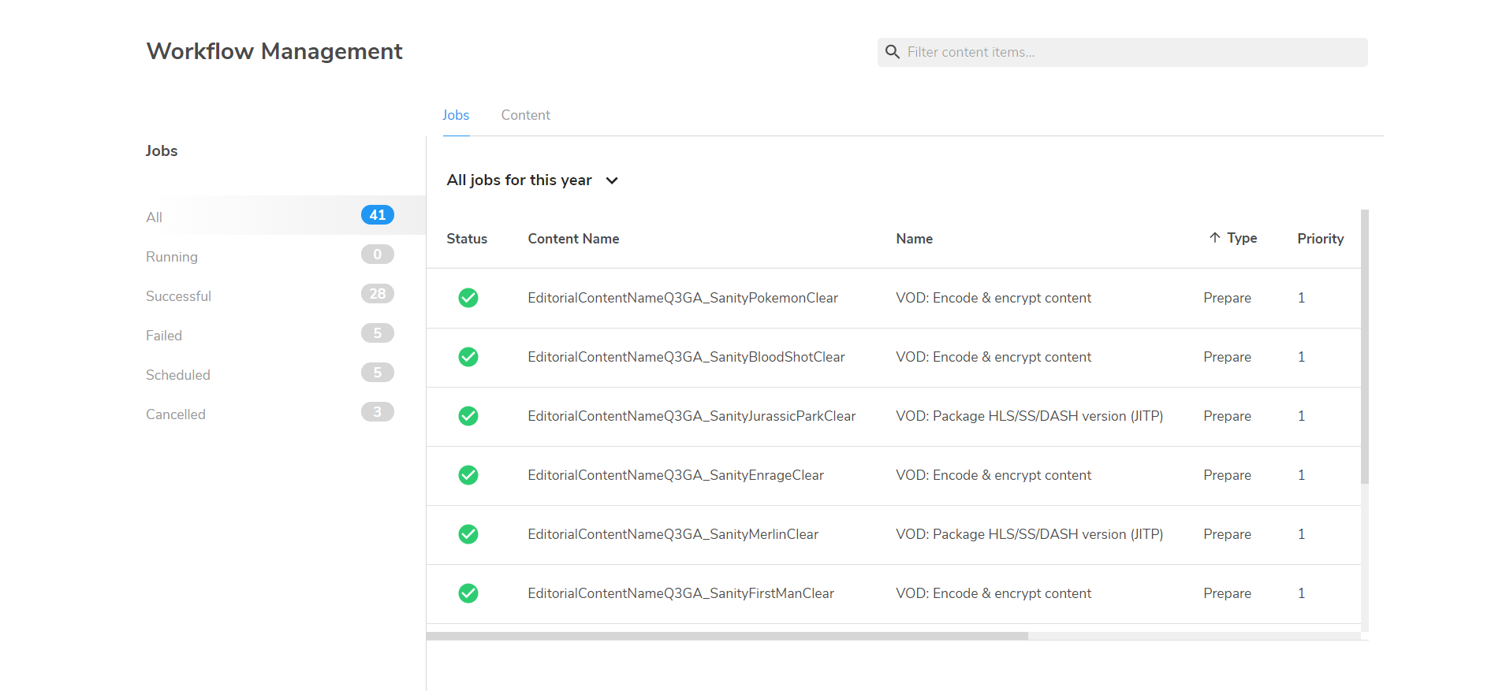
Task: Click the search magnifier icon
Action: pos(892,52)
